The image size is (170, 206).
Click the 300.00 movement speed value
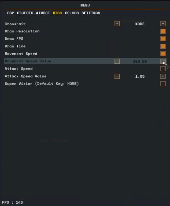point(140,61)
